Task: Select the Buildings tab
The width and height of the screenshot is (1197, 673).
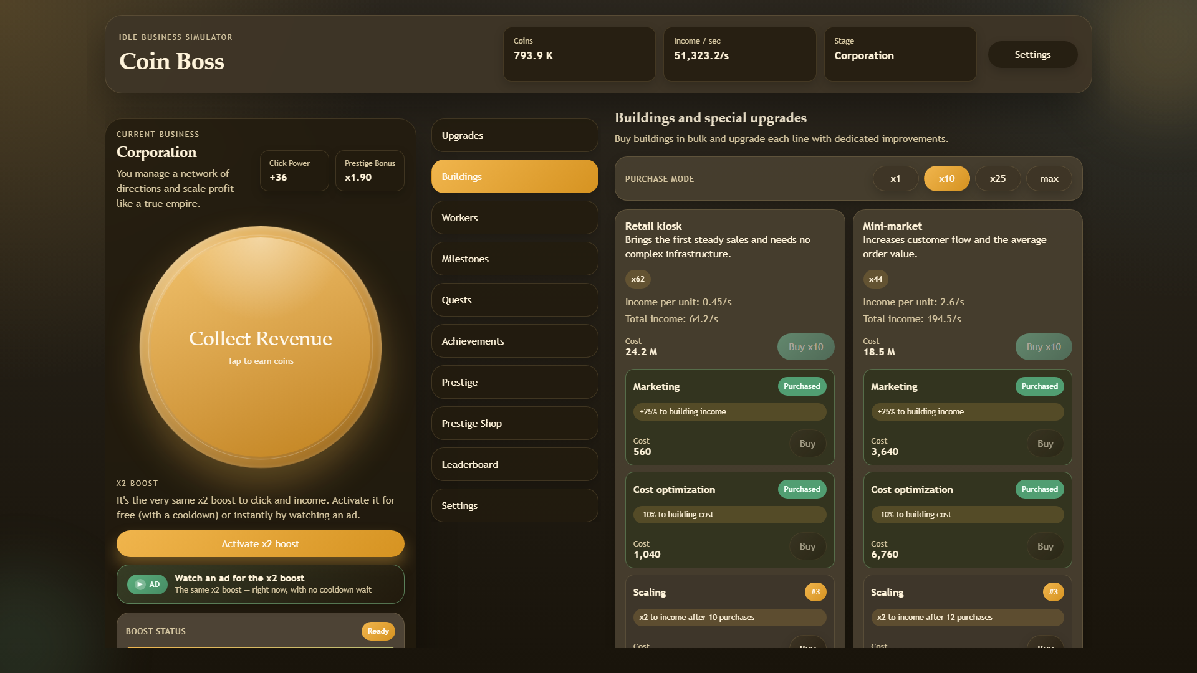Action: (x=514, y=176)
